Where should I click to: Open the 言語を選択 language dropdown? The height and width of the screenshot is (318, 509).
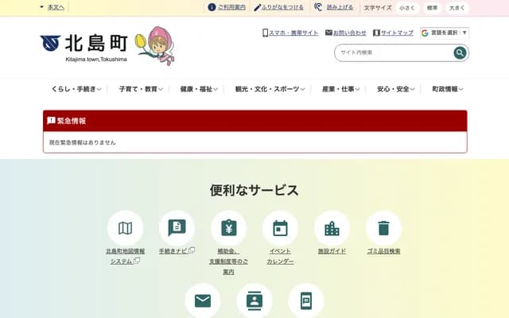444,33
